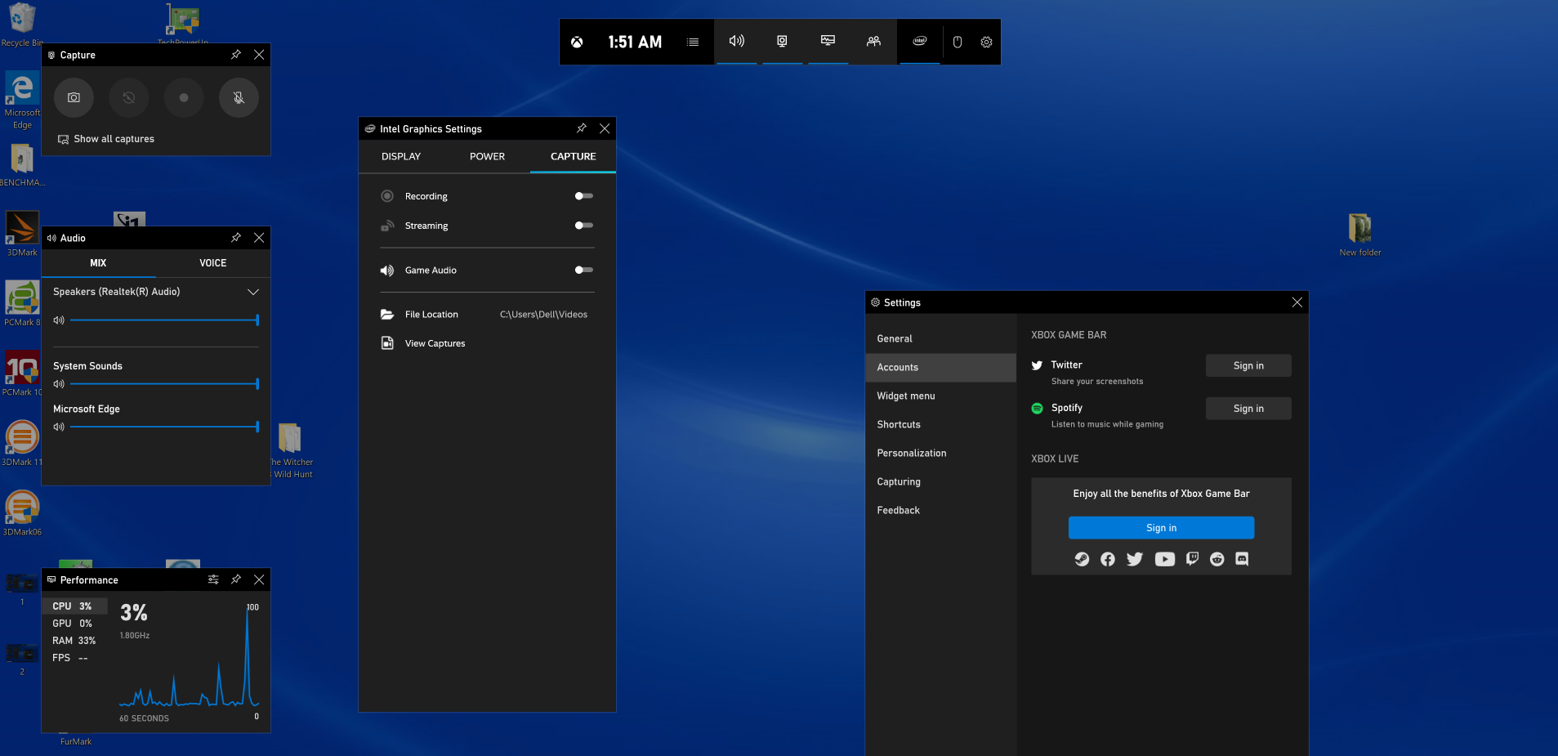Pin the Intel Graphics Settings widget

pyautogui.click(x=582, y=128)
